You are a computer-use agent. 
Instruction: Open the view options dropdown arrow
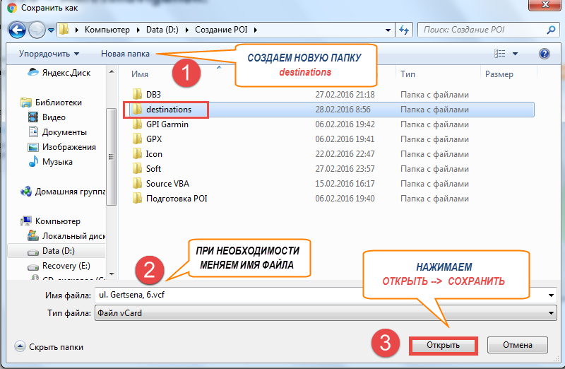point(515,54)
